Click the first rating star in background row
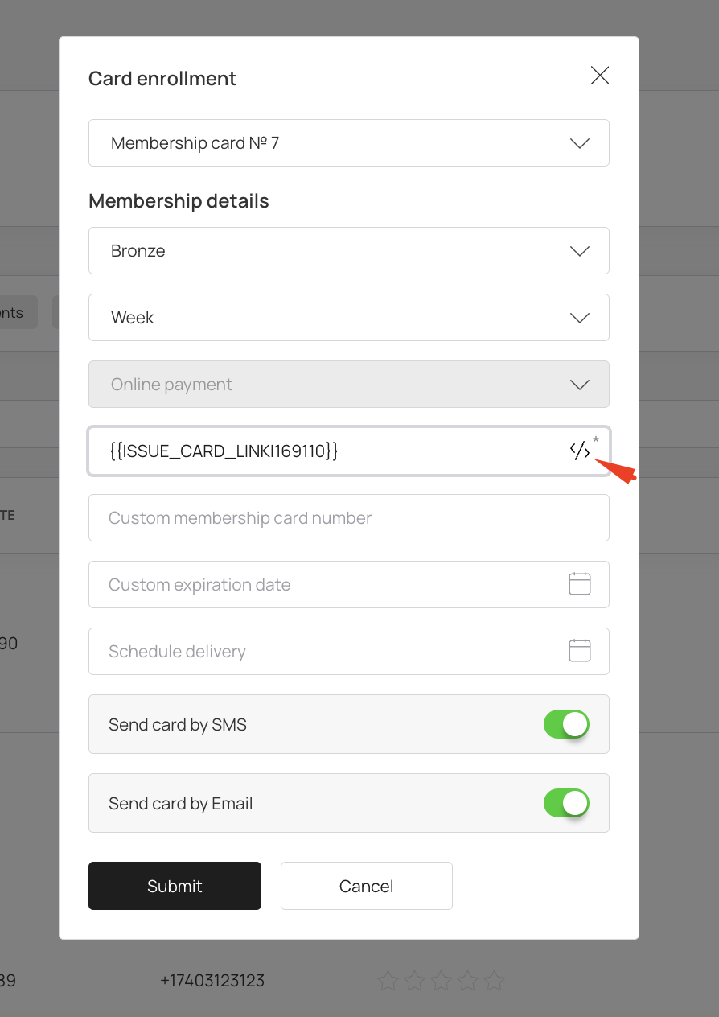Screen dimensions: 719x1017 (x=388, y=981)
